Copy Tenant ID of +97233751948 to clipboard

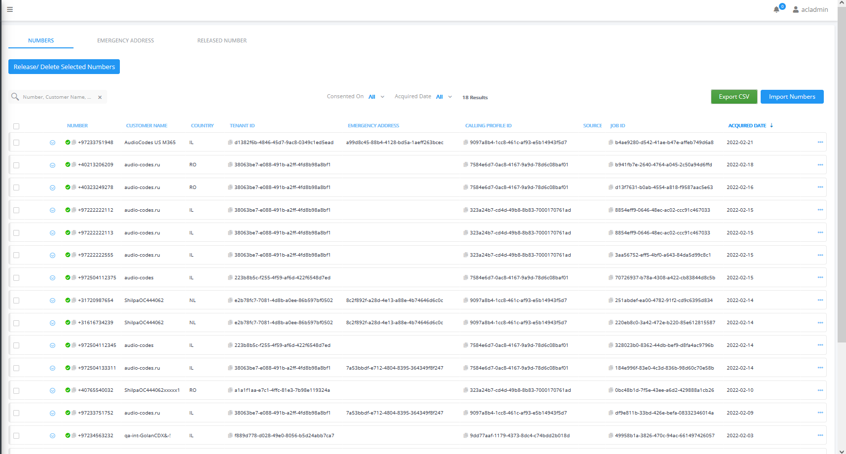(230, 143)
